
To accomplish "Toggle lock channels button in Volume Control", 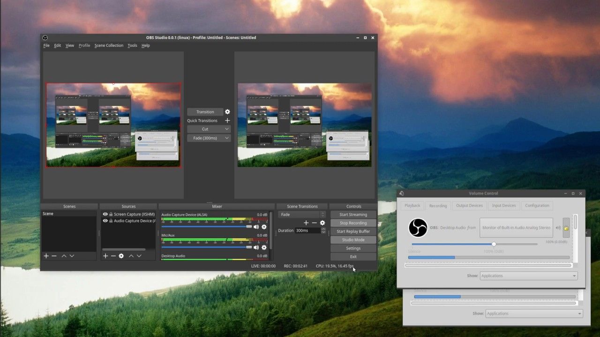I will 566,228.
